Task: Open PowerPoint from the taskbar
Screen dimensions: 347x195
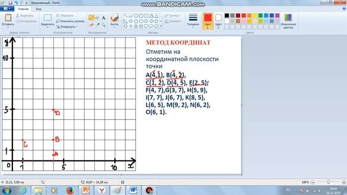Action: [86, 190]
